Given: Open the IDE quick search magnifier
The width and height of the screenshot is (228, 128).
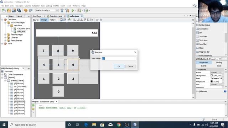Looking at the screenshot, I should [x=195, y=6].
